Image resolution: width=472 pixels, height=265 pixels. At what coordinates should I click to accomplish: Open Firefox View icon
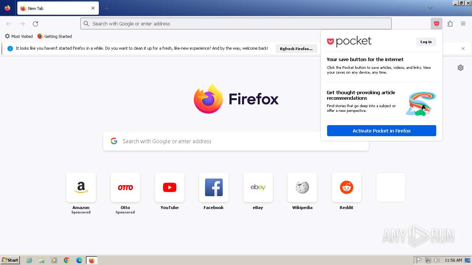7,8
